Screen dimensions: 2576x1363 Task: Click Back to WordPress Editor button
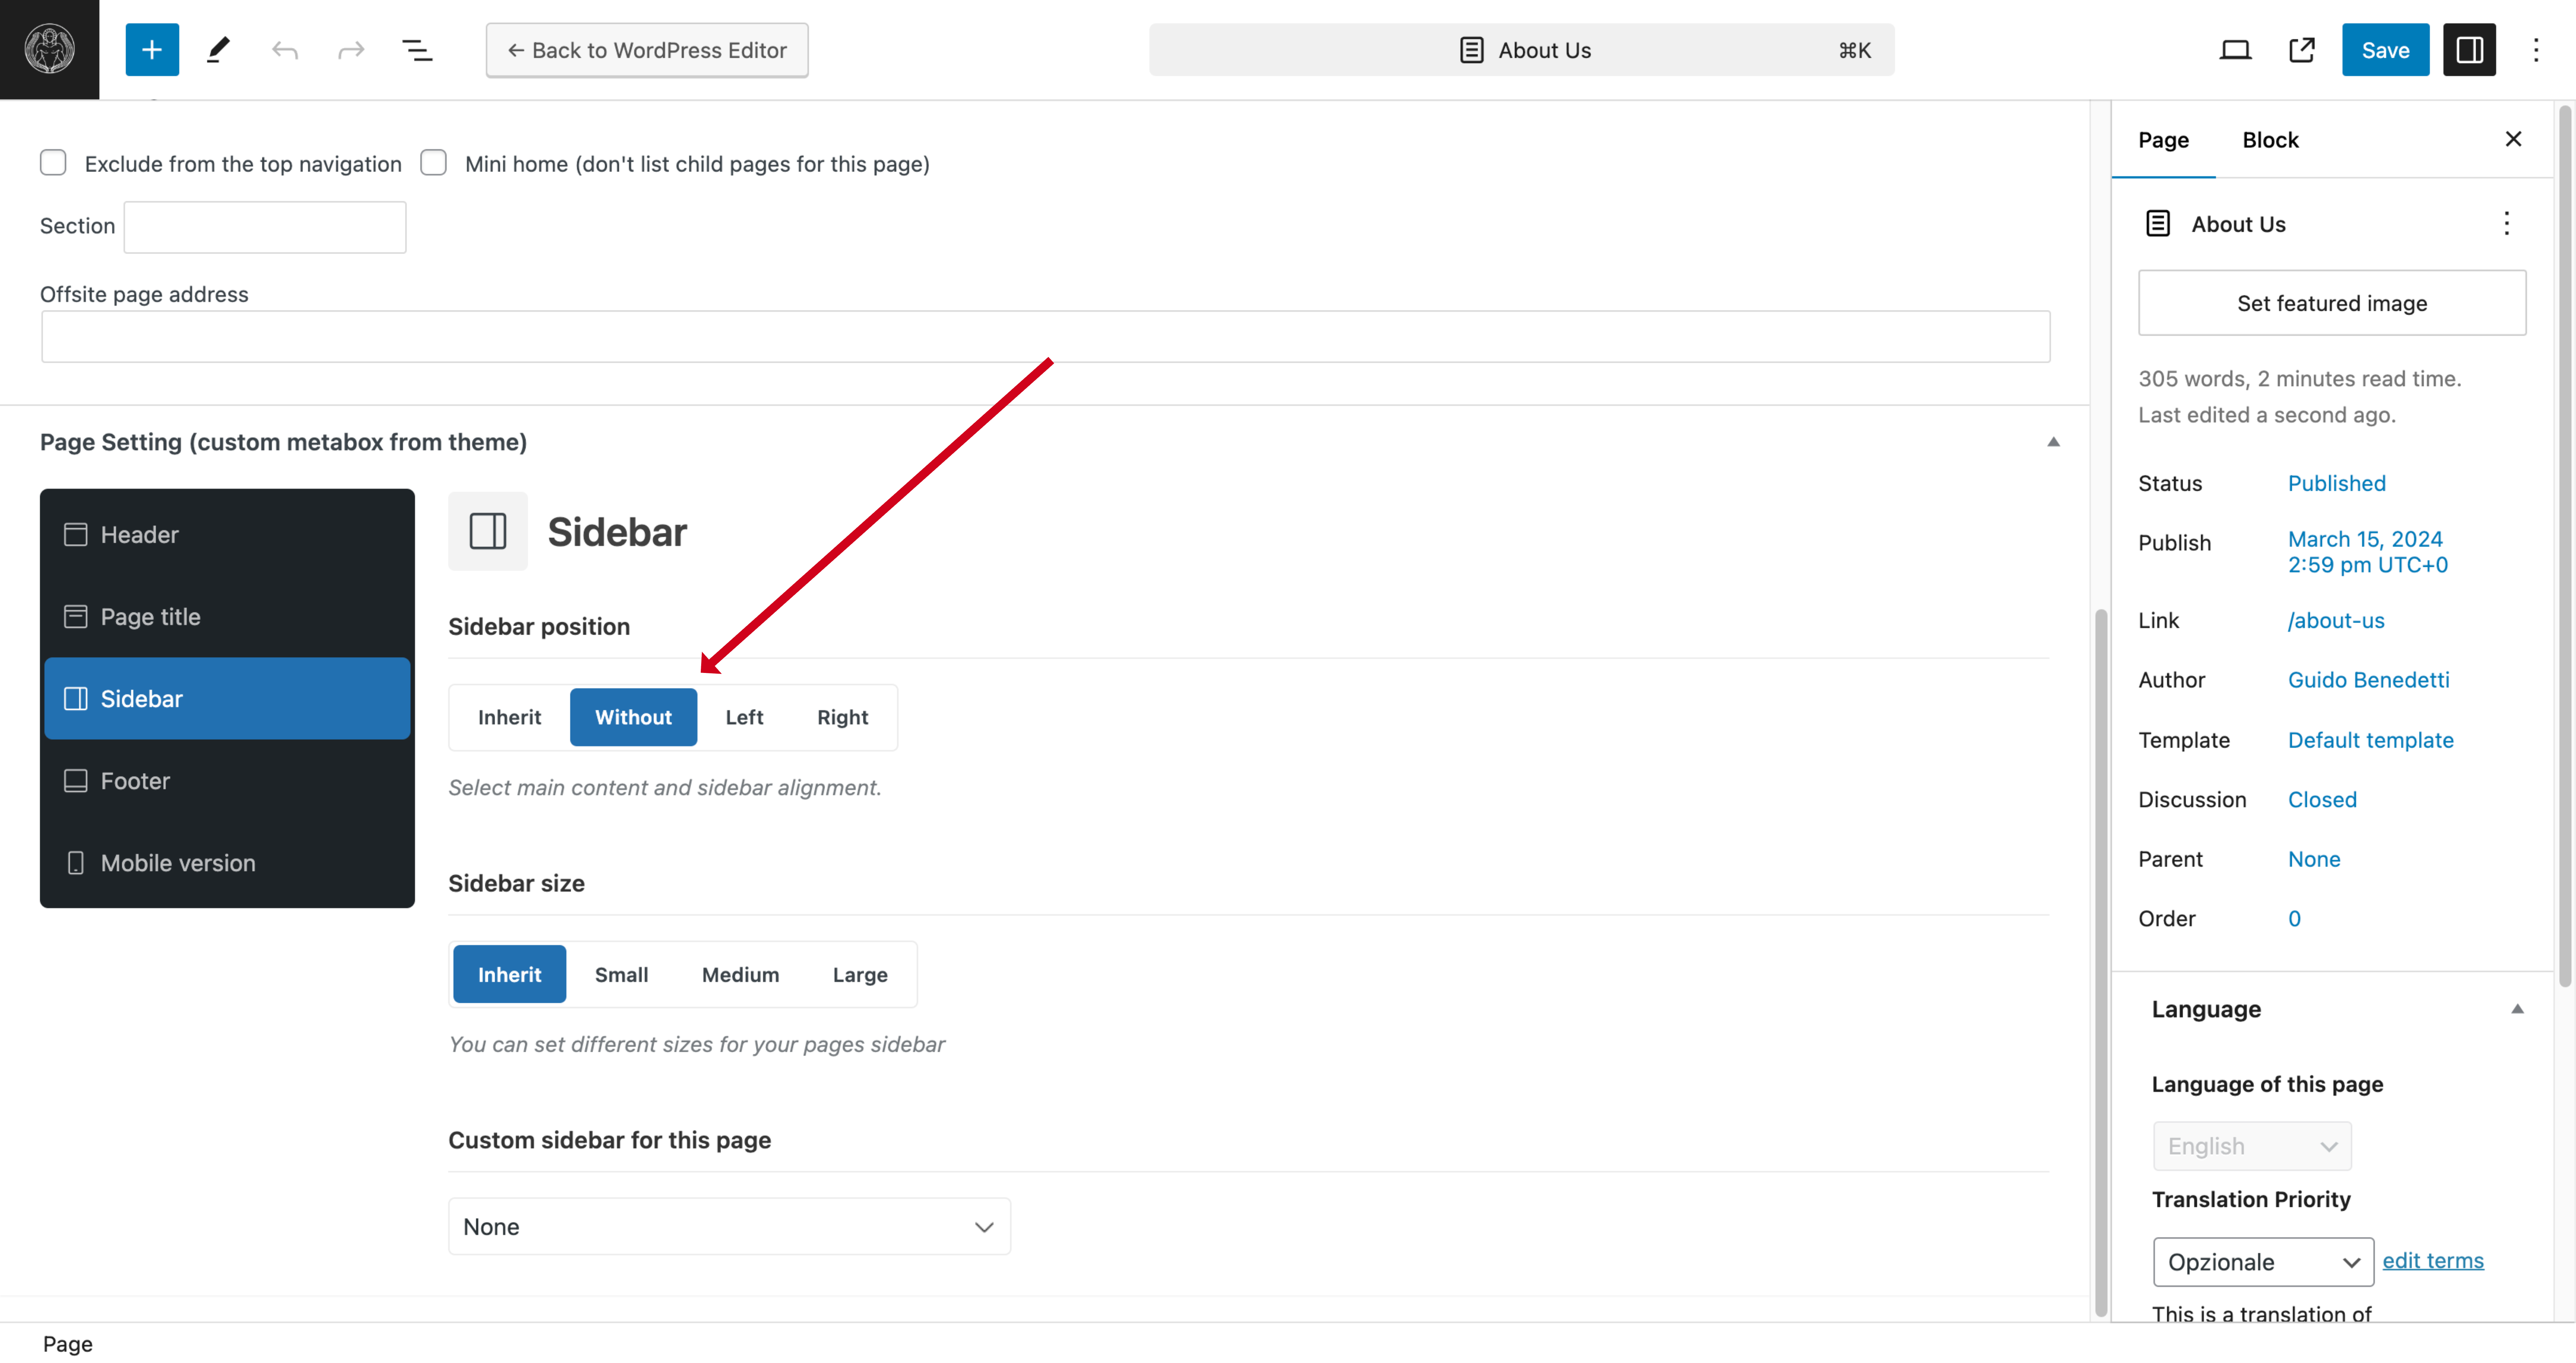point(647,50)
